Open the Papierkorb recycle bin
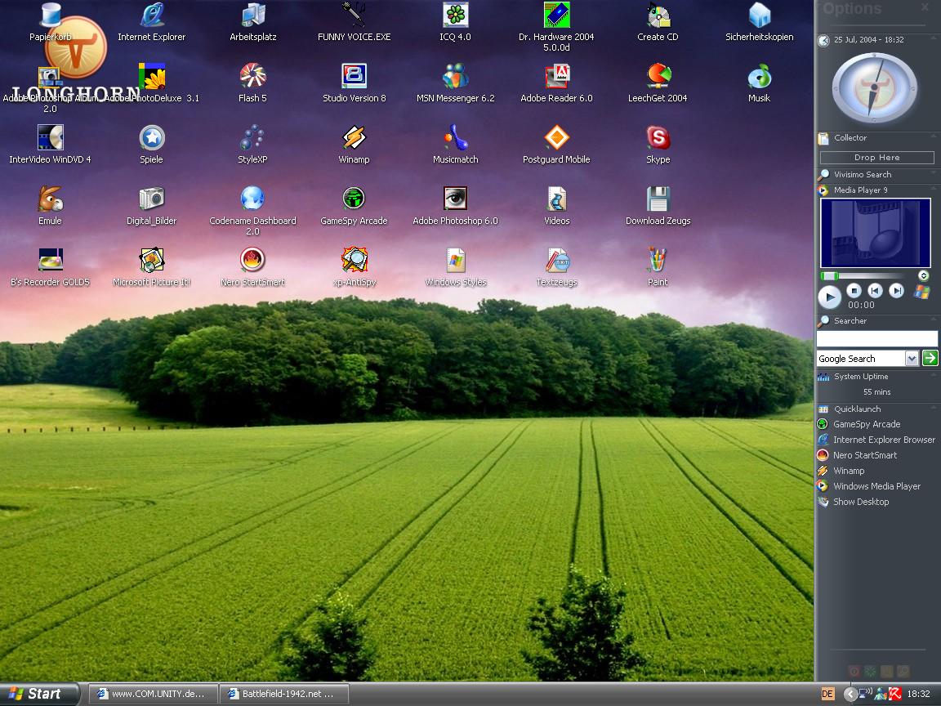Image resolution: width=941 pixels, height=706 pixels. (x=50, y=16)
